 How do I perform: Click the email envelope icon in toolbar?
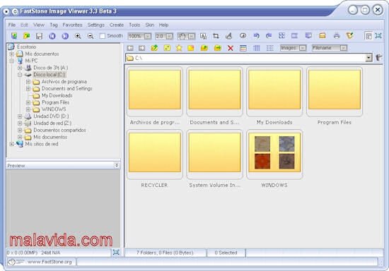(x=323, y=36)
